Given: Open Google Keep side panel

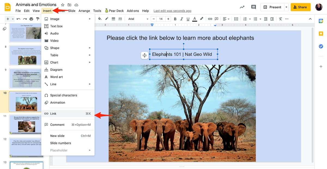Looking at the screenshot, I should click(321, 34).
